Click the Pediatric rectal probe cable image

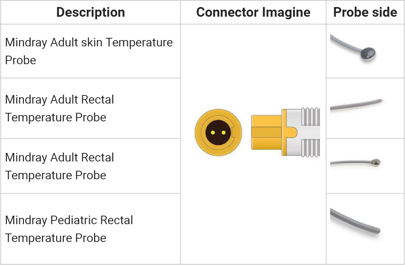(x=355, y=221)
